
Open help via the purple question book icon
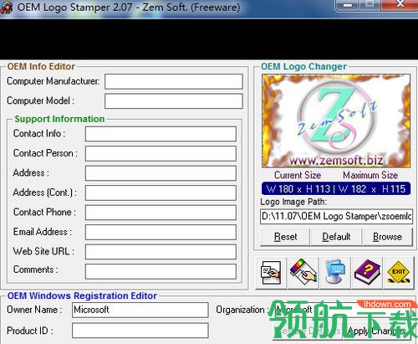pyautogui.click(x=367, y=273)
